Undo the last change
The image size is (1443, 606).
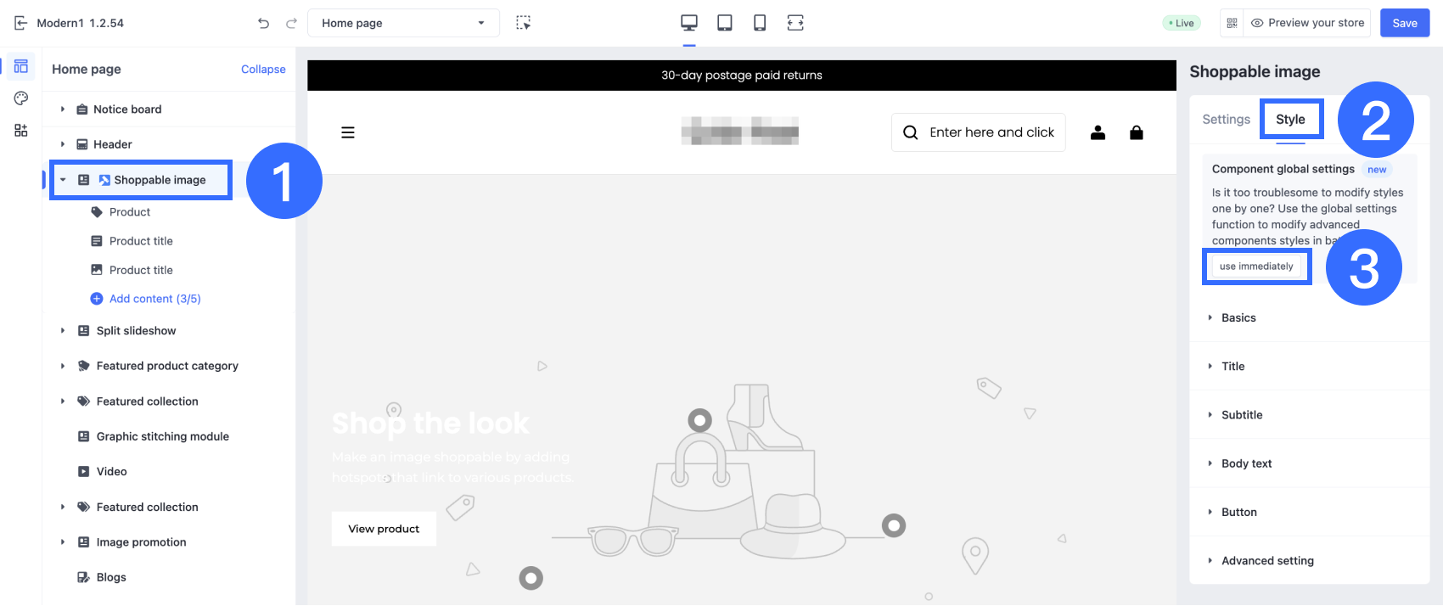[x=264, y=23]
